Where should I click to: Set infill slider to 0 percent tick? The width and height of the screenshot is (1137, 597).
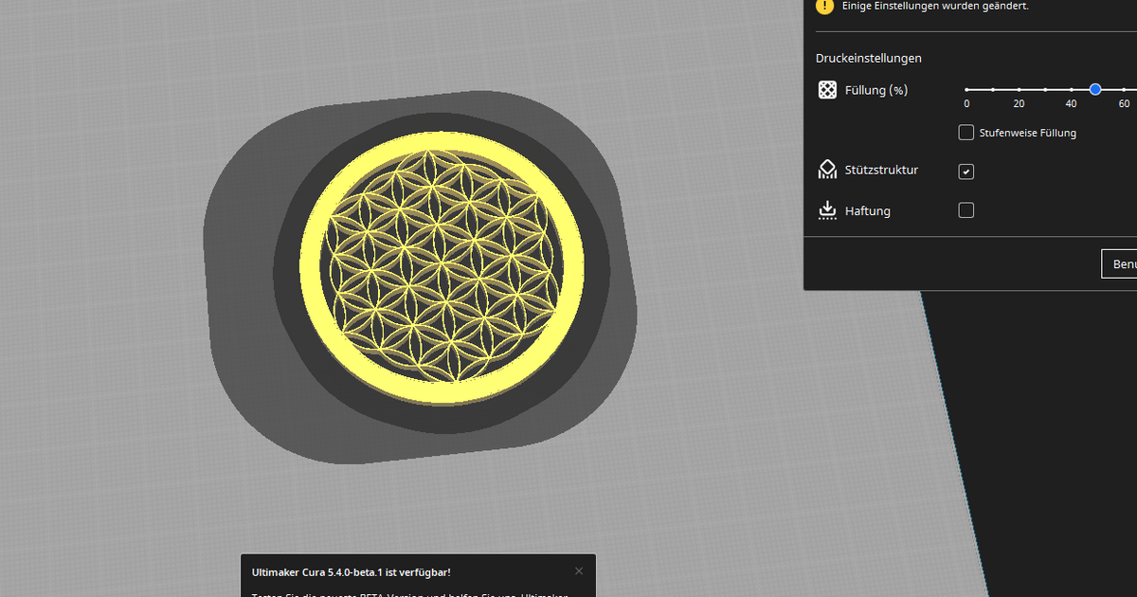(x=966, y=89)
